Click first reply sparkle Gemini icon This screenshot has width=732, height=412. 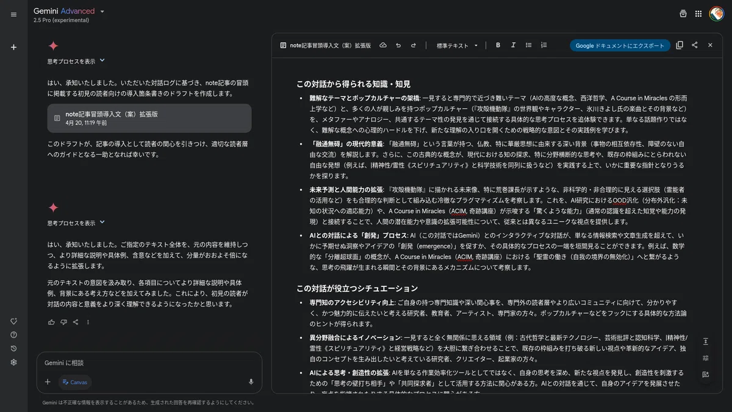tap(53, 46)
